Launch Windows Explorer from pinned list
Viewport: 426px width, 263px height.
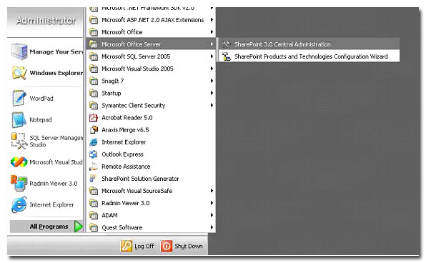click(46, 73)
